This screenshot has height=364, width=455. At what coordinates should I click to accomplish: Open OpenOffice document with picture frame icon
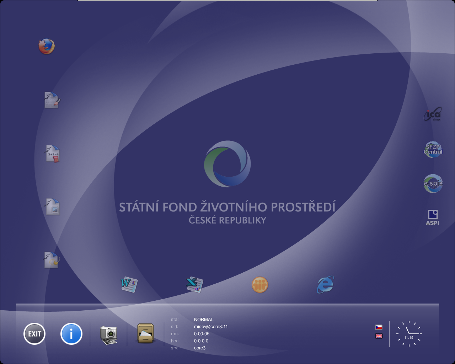(52, 207)
